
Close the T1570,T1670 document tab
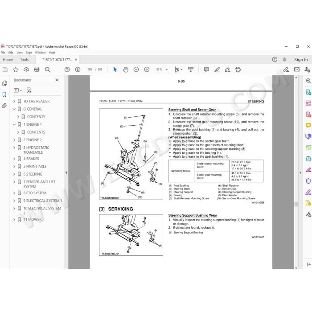pos(76,59)
